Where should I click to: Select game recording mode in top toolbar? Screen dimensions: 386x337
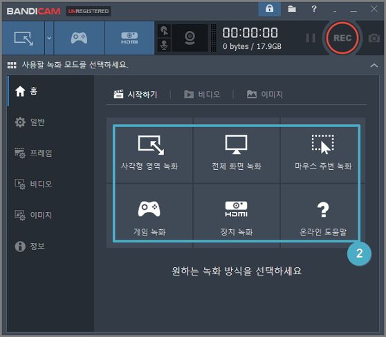[x=79, y=38]
